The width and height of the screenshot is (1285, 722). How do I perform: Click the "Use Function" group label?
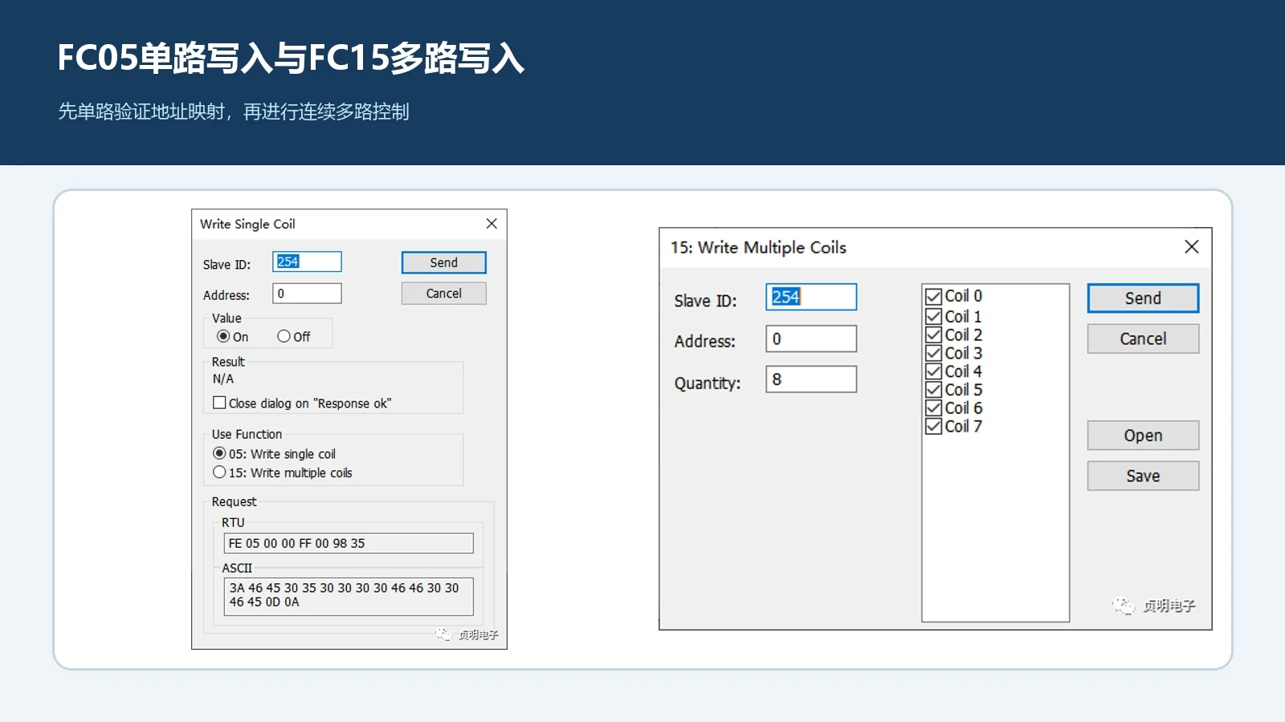tap(247, 434)
